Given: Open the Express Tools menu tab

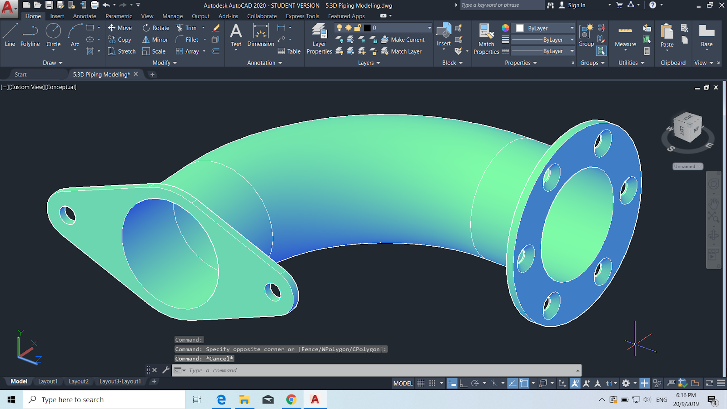Looking at the screenshot, I should 302,16.
